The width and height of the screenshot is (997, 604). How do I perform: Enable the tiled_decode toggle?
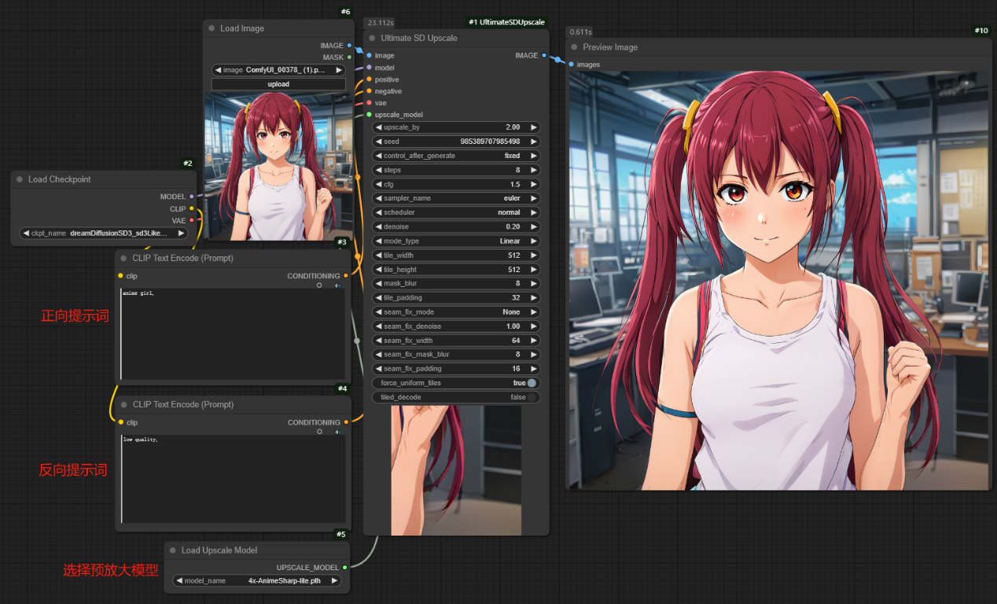pos(532,397)
